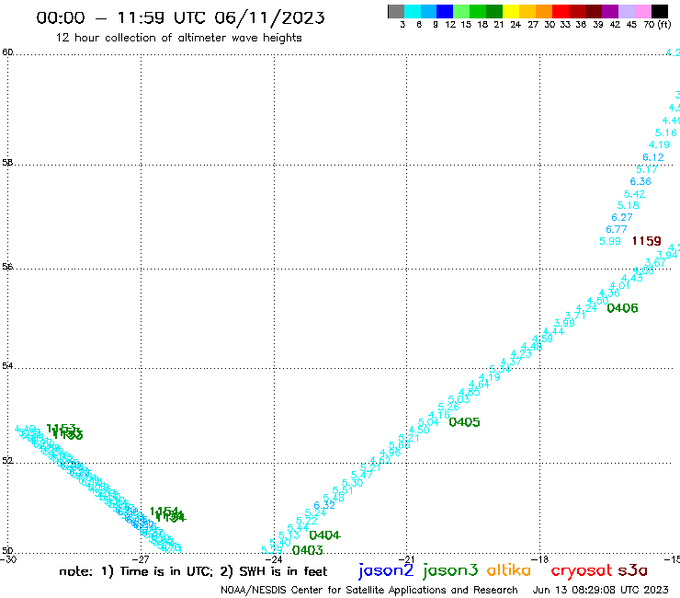The width and height of the screenshot is (680, 598).
Task: Click the light green legend swatch
Action: (x=461, y=11)
